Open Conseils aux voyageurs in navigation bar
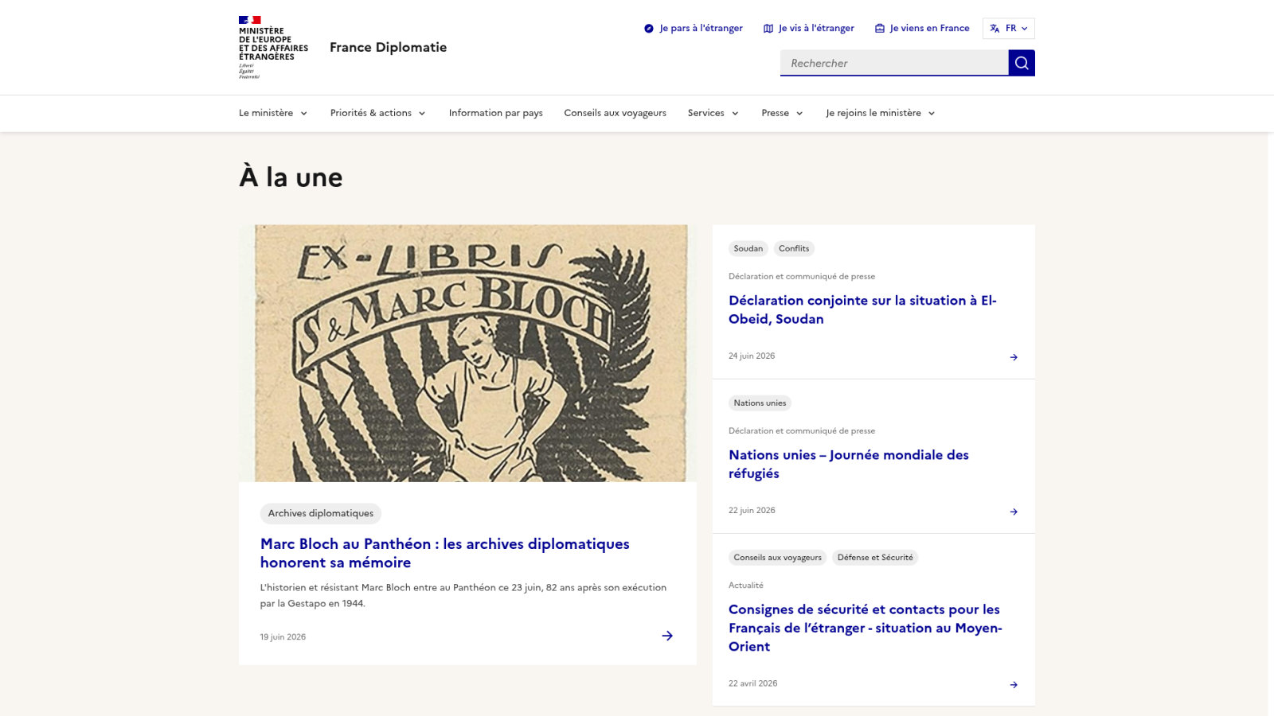 (x=616, y=113)
